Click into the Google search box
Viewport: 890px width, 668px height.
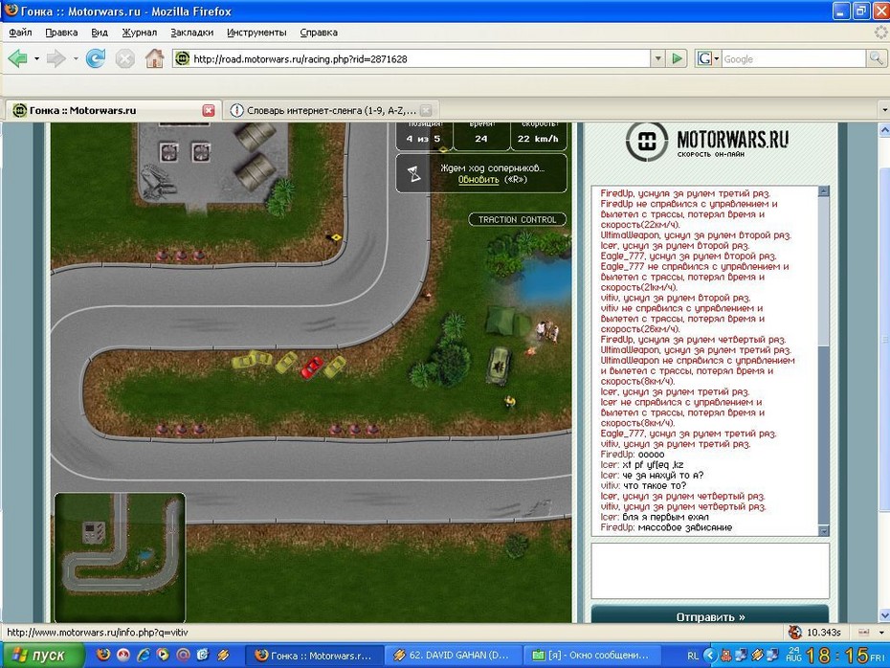tap(793, 58)
